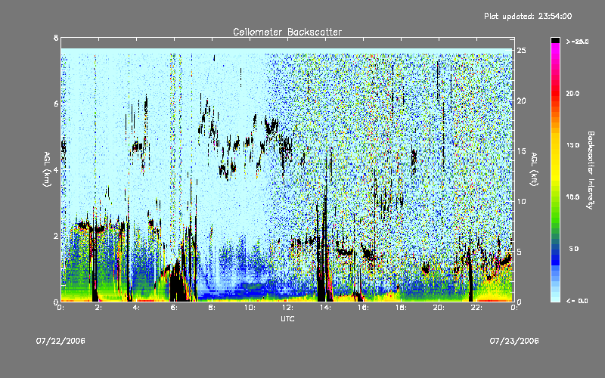Select the "Backscatter Intensity" colorbar label
This screenshot has height=378, width=605.
(x=591, y=170)
